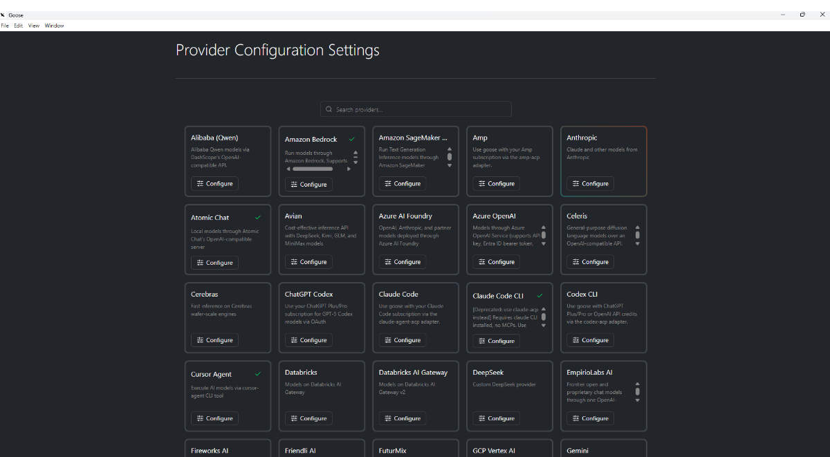The height and width of the screenshot is (457, 830).
Task: Open the Window menu
Action: [54, 26]
